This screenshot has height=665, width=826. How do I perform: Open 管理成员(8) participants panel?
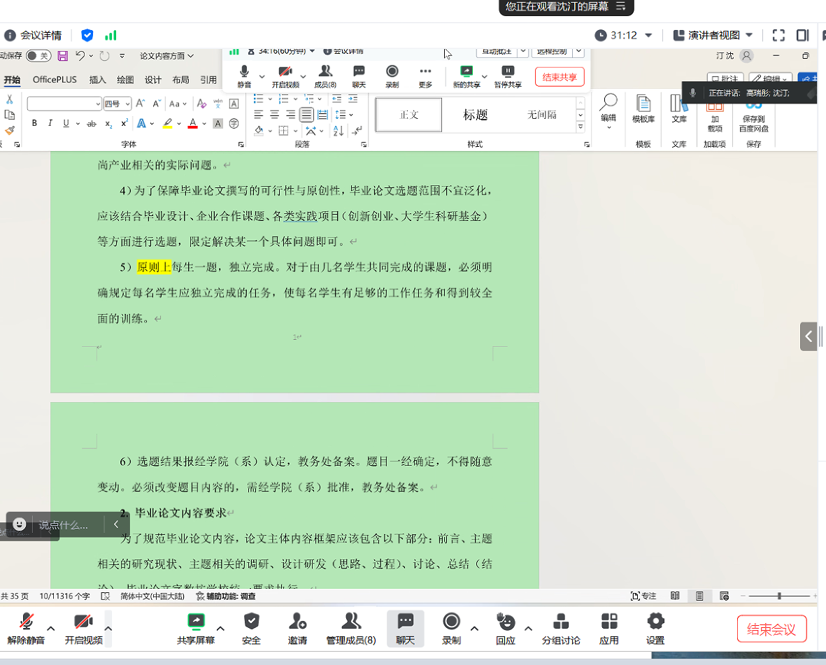tap(351, 622)
